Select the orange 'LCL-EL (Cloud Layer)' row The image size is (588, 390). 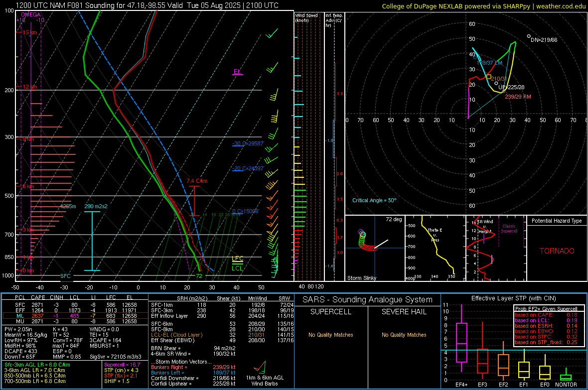coord(222,335)
